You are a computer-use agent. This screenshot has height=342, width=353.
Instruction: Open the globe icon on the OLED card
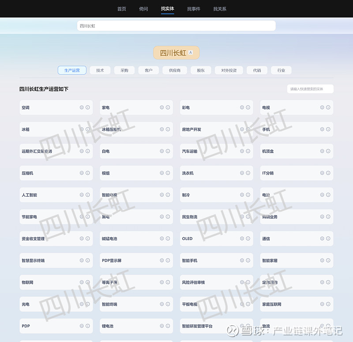(x=242, y=239)
